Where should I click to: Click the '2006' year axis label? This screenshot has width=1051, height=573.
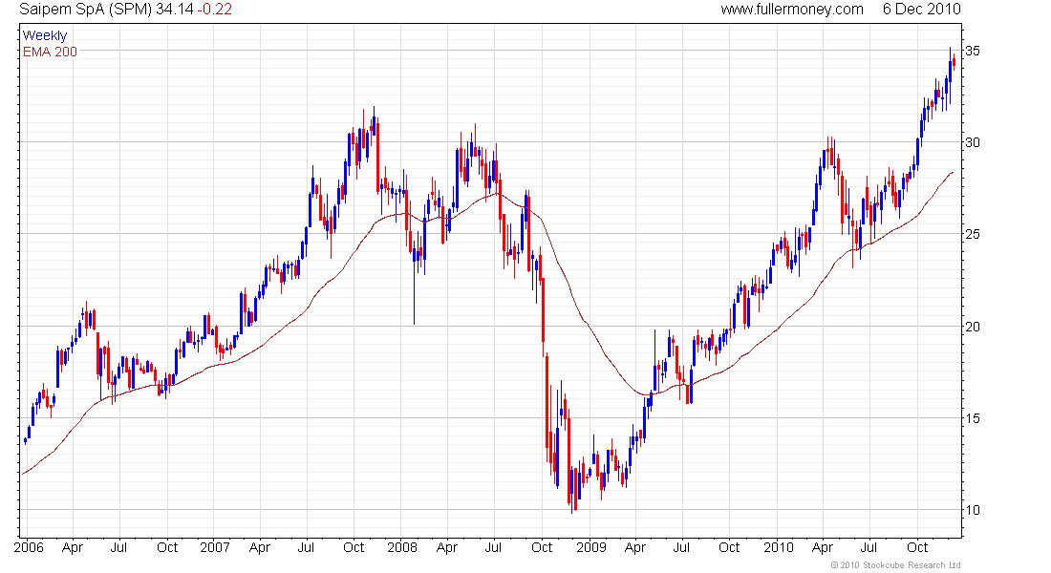29,547
